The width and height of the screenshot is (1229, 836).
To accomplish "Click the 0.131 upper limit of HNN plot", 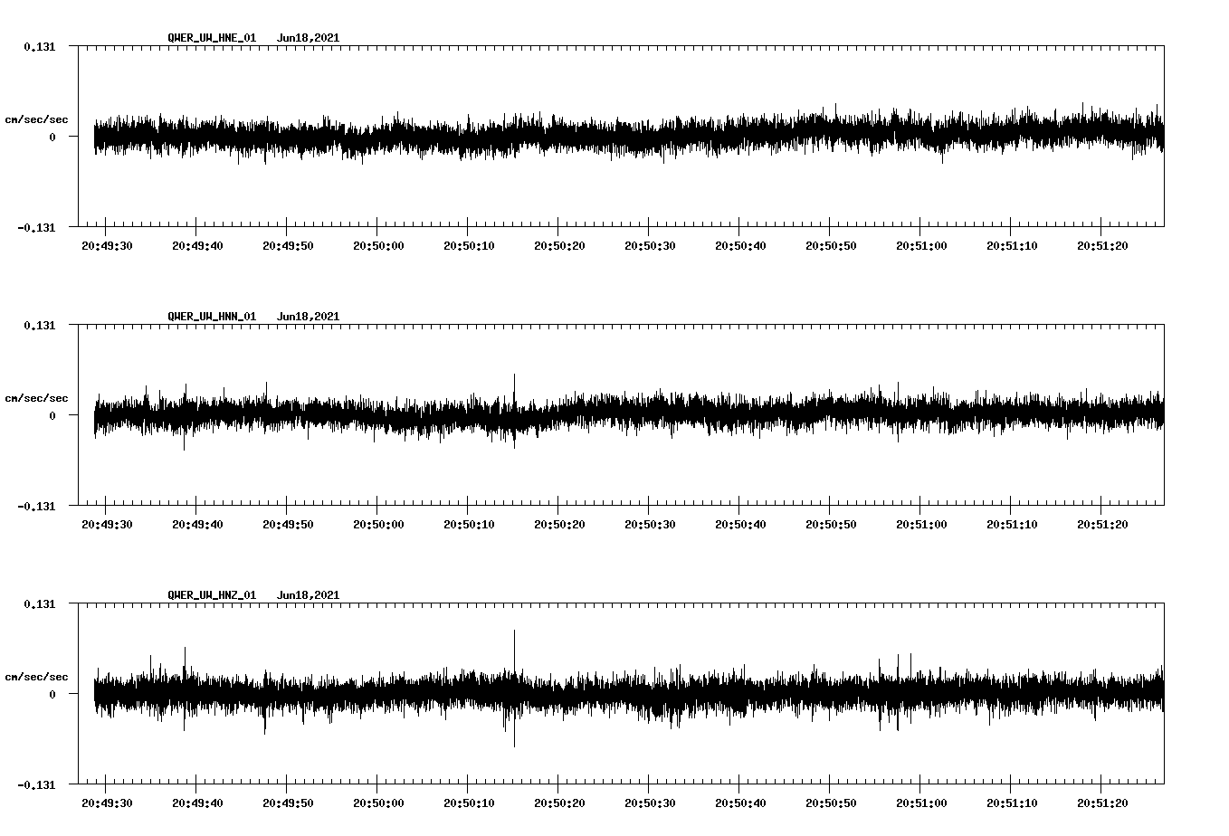I will [x=39, y=325].
